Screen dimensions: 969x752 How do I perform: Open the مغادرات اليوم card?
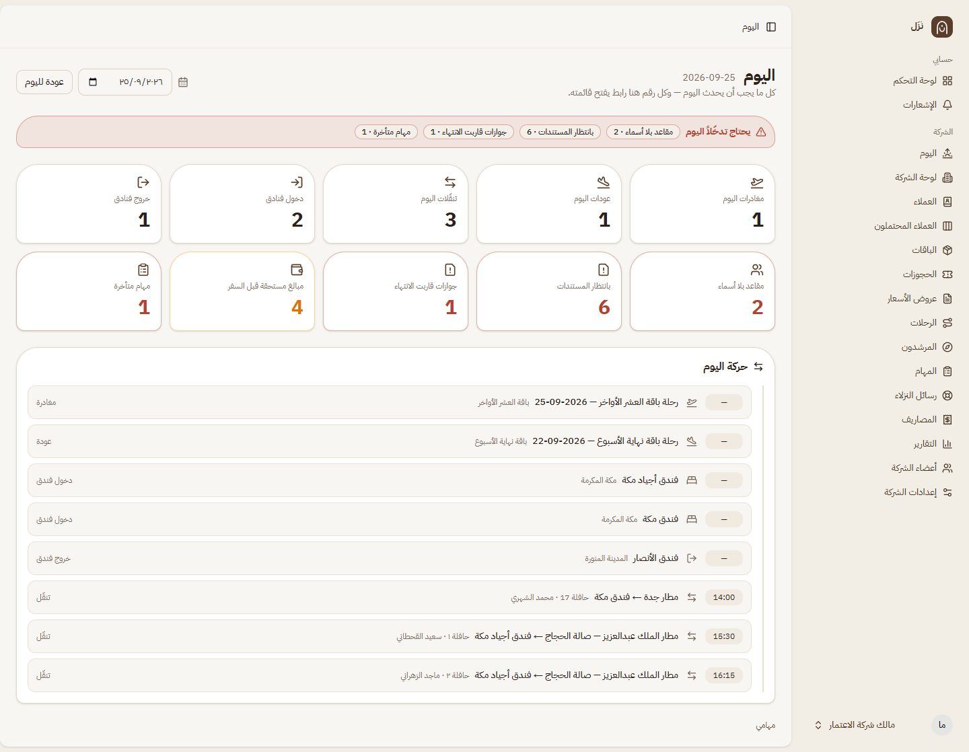point(703,204)
